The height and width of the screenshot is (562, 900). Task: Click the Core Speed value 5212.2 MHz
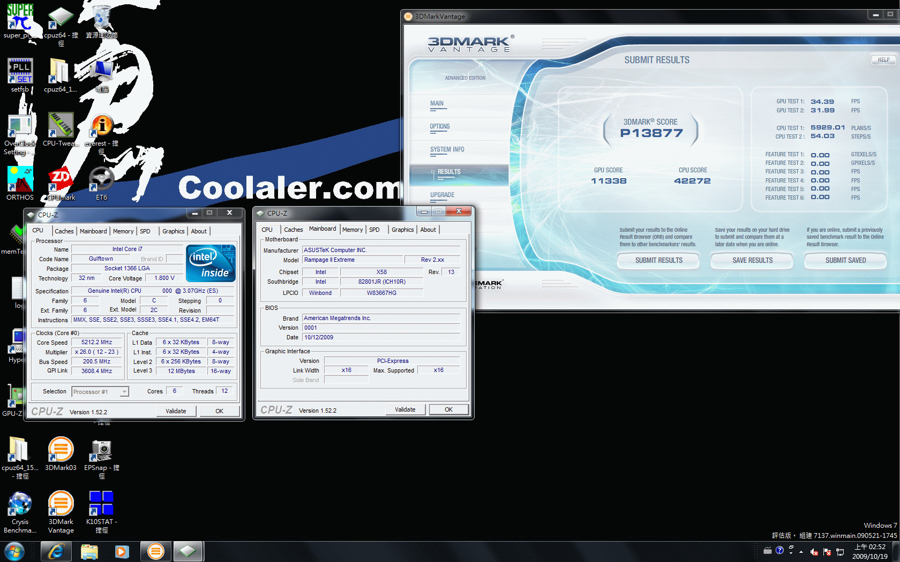96,343
